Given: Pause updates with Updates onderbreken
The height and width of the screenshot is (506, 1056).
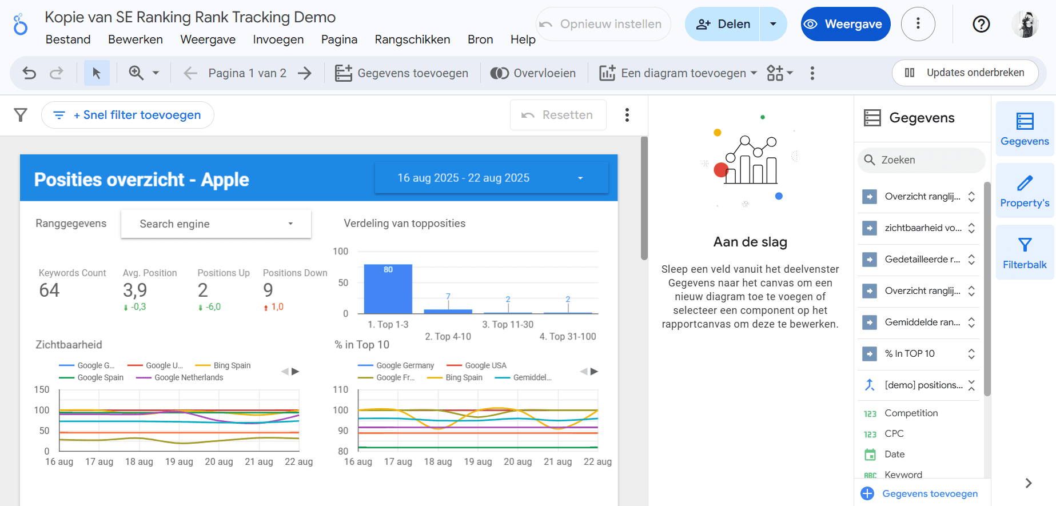Looking at the screenshot, I should point(965,73).
